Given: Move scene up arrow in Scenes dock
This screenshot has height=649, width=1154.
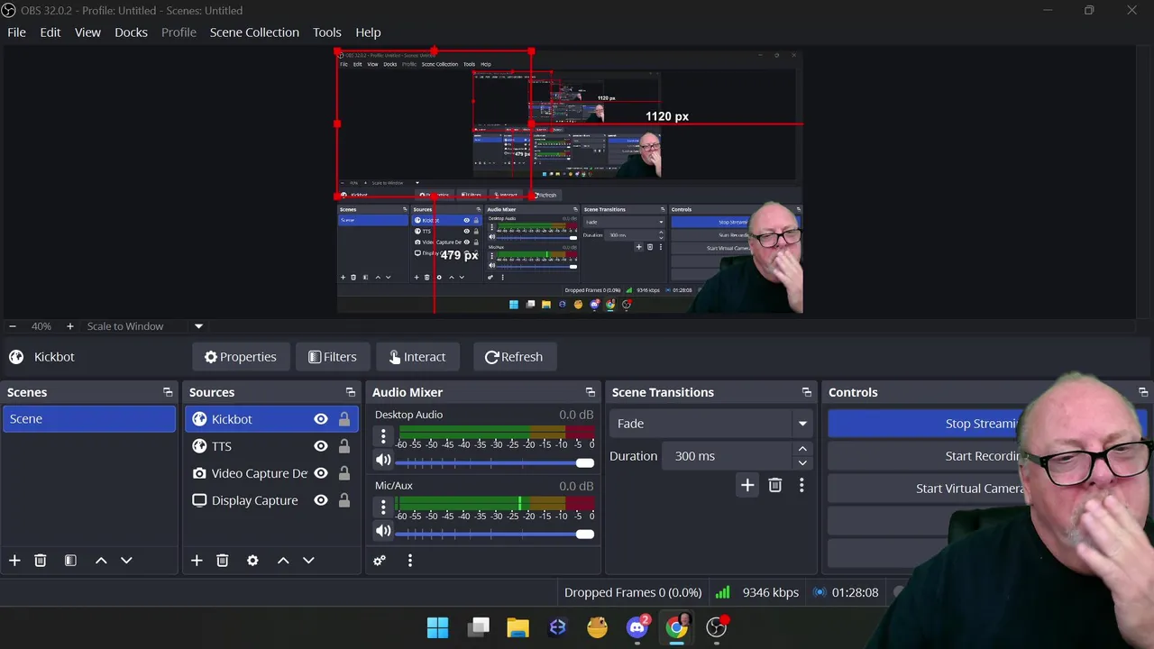Looking at the screenshot, I should pyautogui.click(x=101, y=561).
